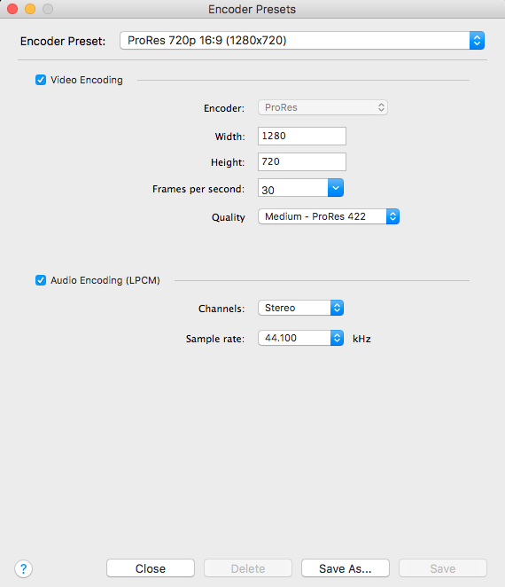Click the Channels: label
Viewport: 505px width, 587px height.
pos(221,309)
